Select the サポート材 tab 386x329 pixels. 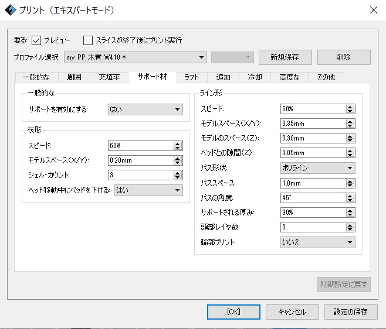click(153, 77)
